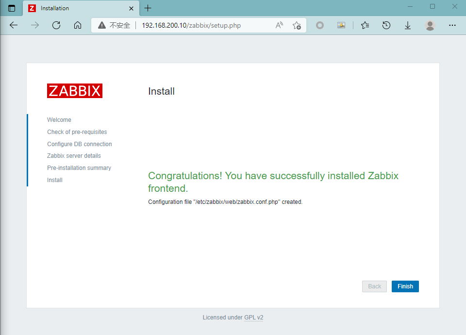Click the browser forward arrow
This screenshot has width=466, height=335.
(35, 25)
